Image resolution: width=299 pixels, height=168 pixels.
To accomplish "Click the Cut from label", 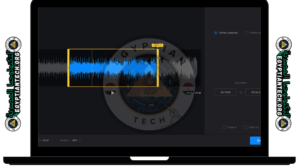I will pyautogui.click(x=241, y=83).
